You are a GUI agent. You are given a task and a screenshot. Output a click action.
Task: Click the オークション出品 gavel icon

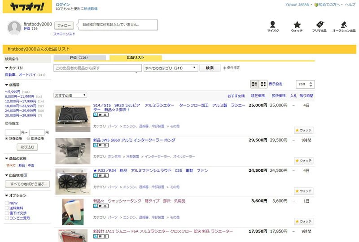click(344, 25)
